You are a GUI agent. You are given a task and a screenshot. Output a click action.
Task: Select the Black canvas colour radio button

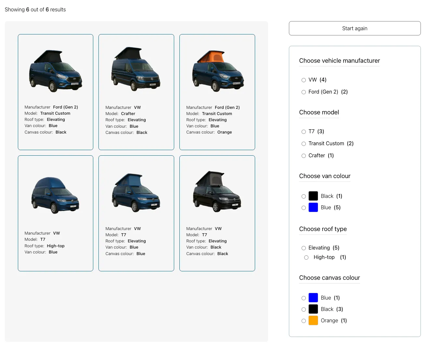click(x=304, y=309)
